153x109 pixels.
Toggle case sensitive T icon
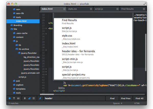(x=14, y=98)
